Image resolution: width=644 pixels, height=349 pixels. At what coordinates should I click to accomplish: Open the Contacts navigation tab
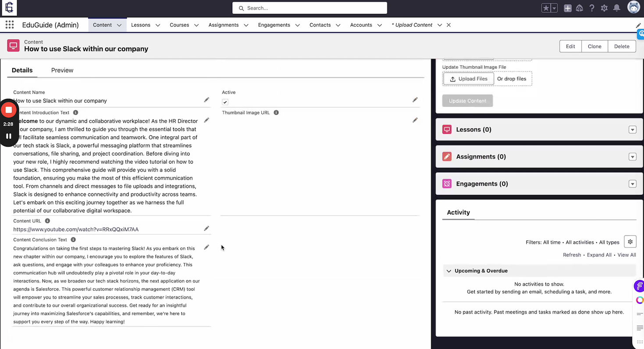point(320,25)
